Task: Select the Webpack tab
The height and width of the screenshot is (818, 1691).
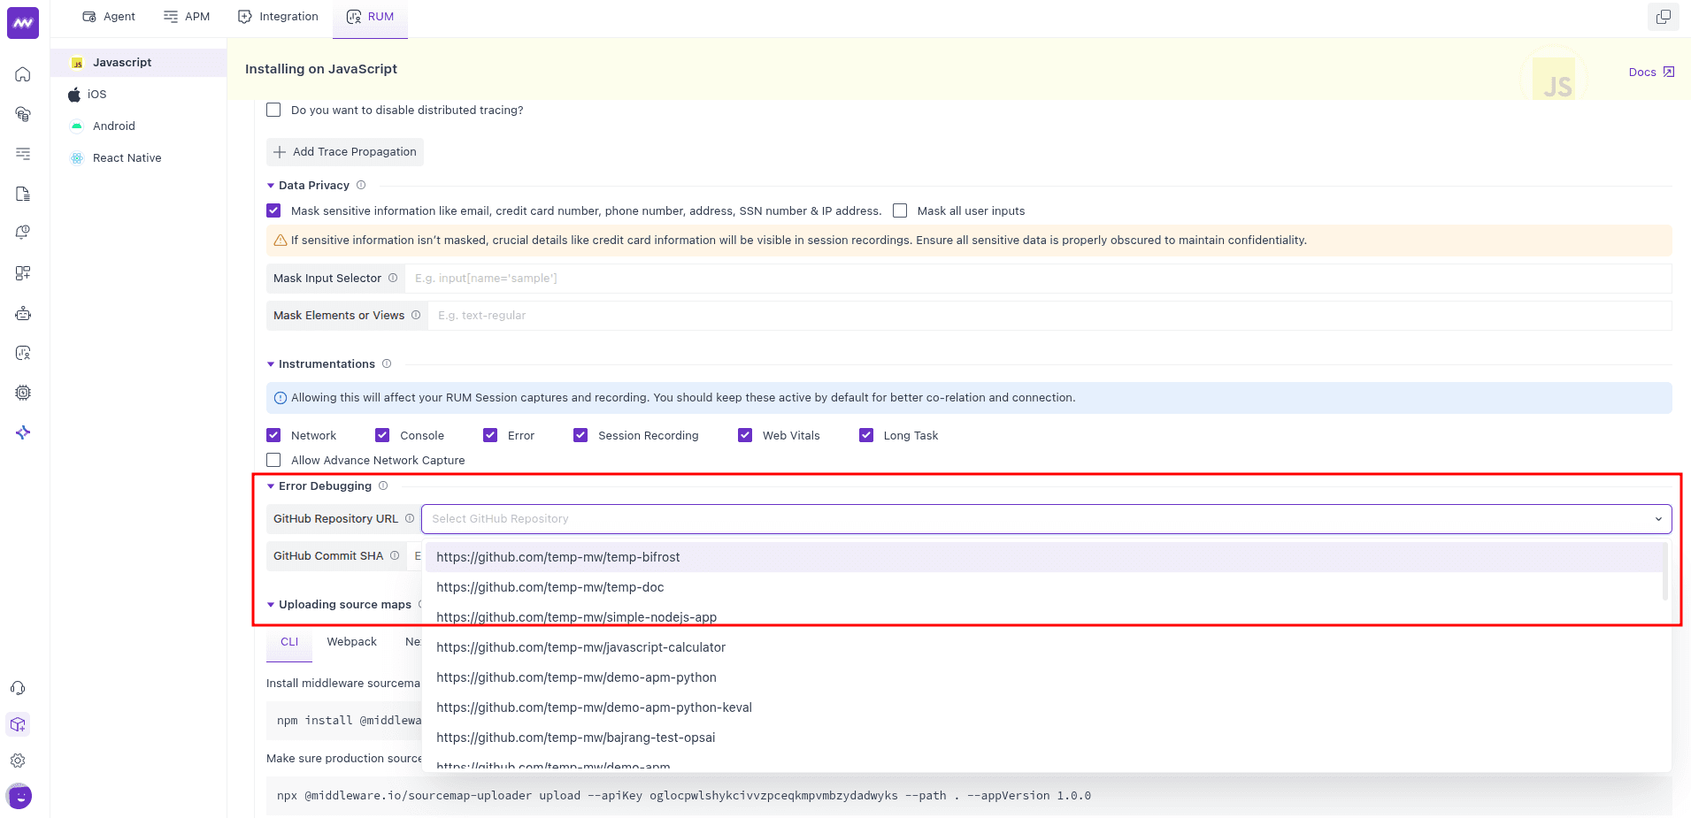Action: click(x=351, y=642)
